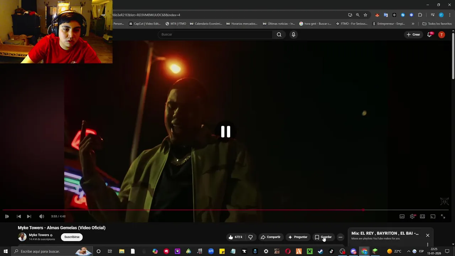Open the Últimas noticias bookmark
This screenshot has width=455, height=256.
click(x=279, y=24)
